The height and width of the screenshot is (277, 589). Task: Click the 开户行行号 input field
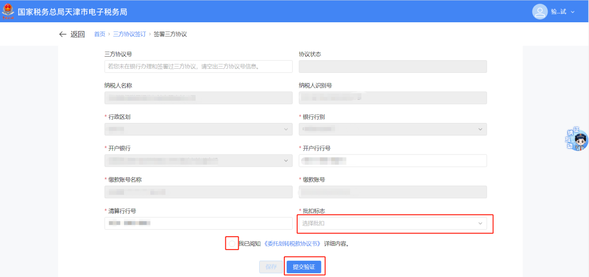coord(393,161)
